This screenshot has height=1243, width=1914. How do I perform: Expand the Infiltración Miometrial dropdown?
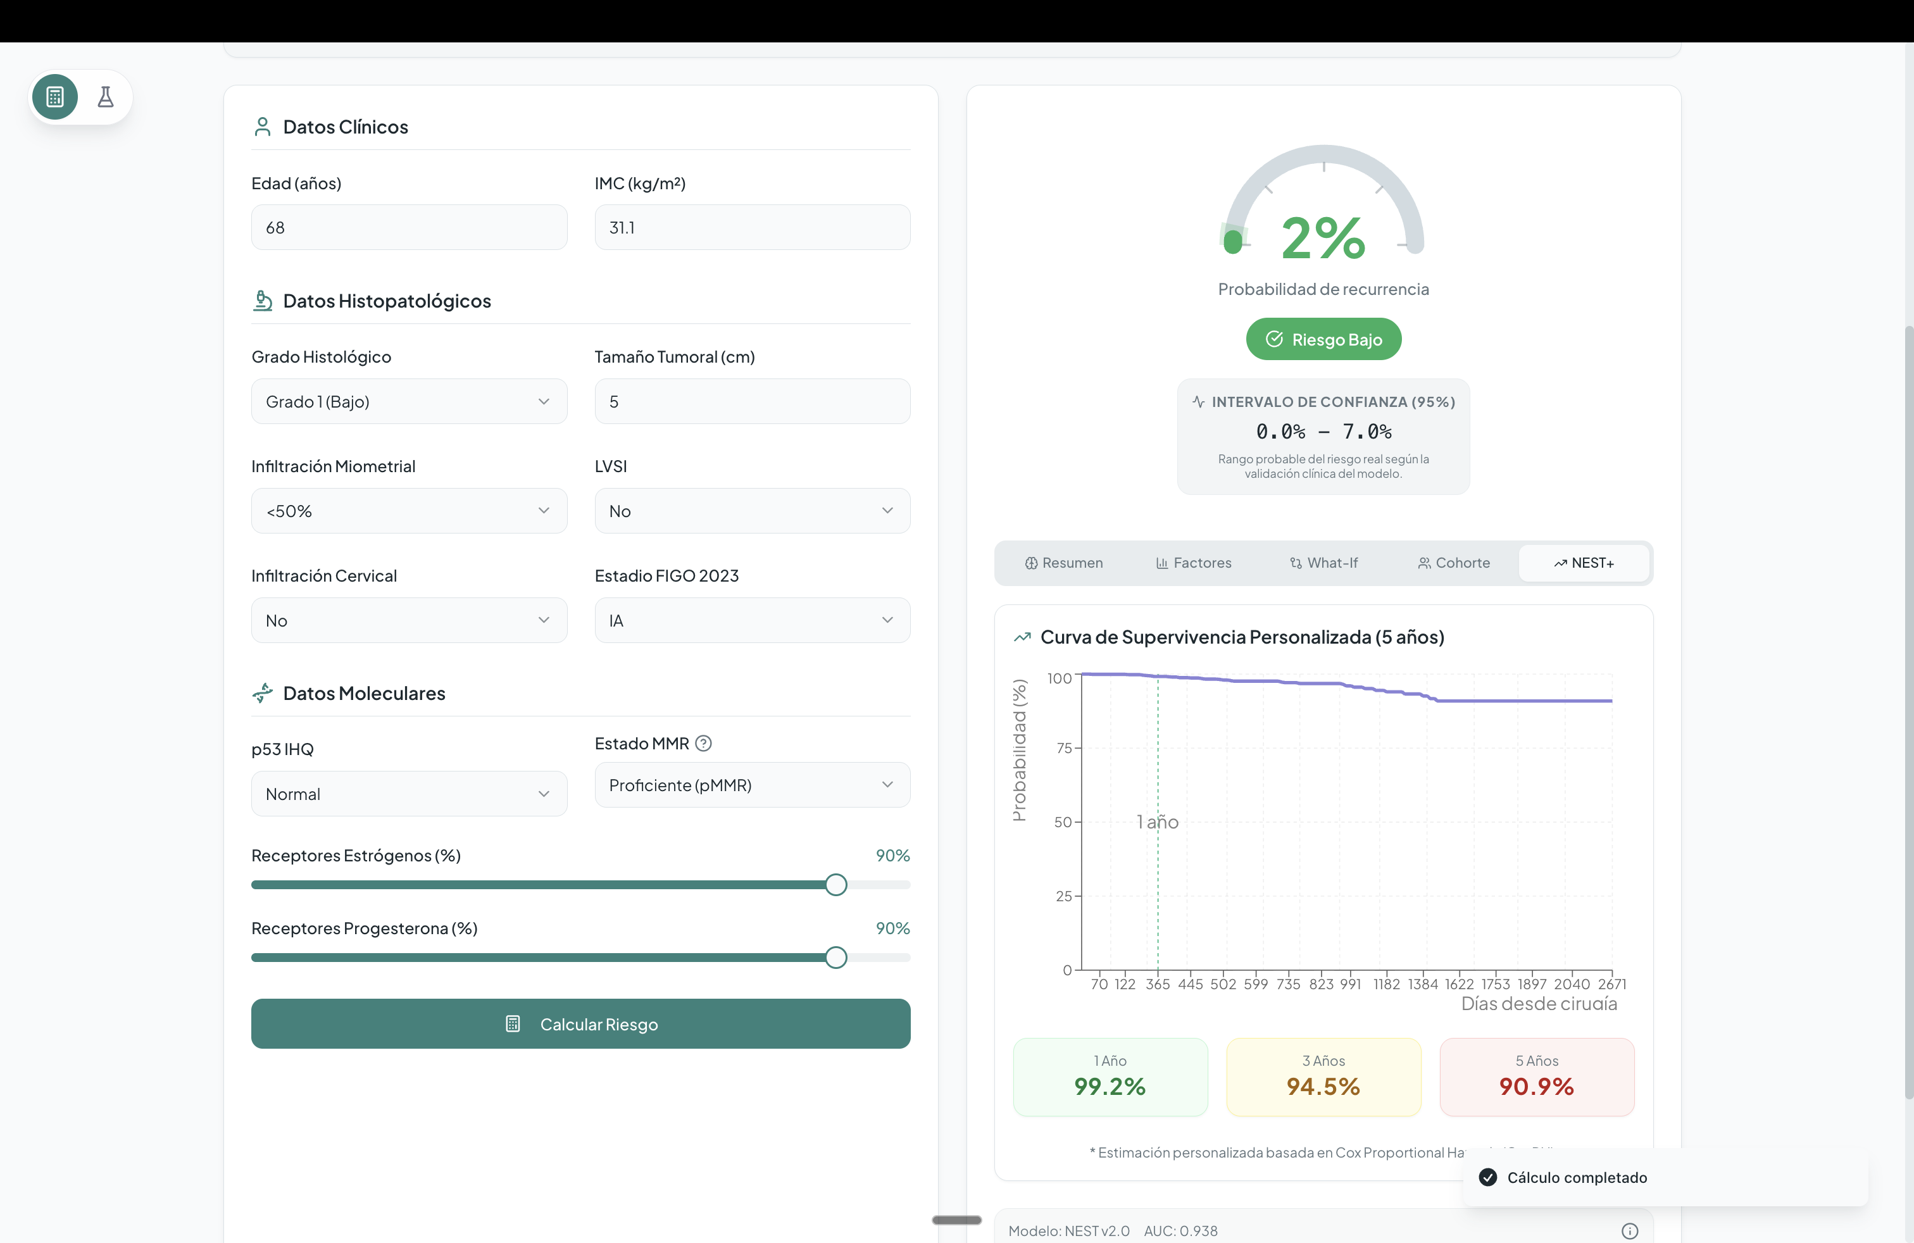tap(408, 511)
